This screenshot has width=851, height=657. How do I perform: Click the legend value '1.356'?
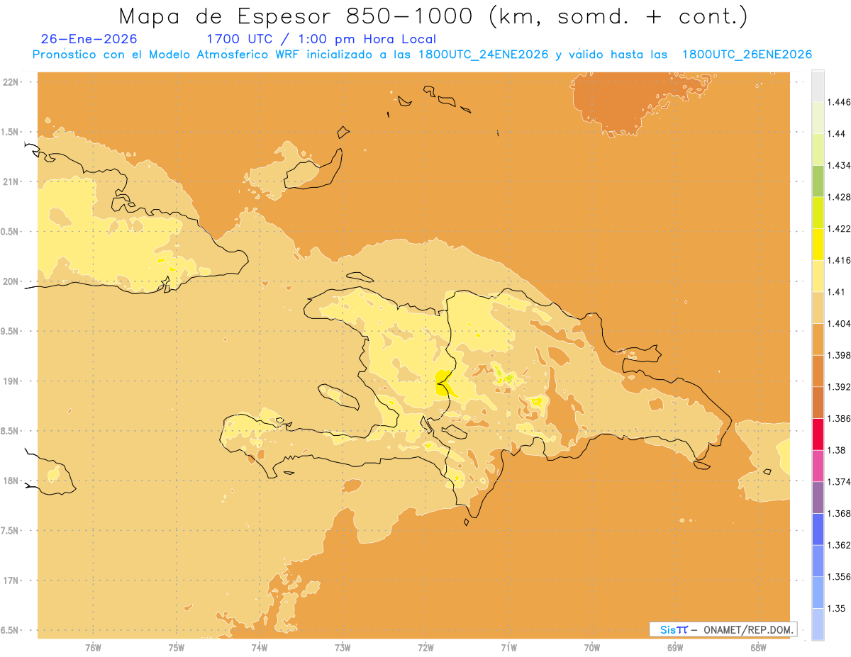[x=838, y=577]
